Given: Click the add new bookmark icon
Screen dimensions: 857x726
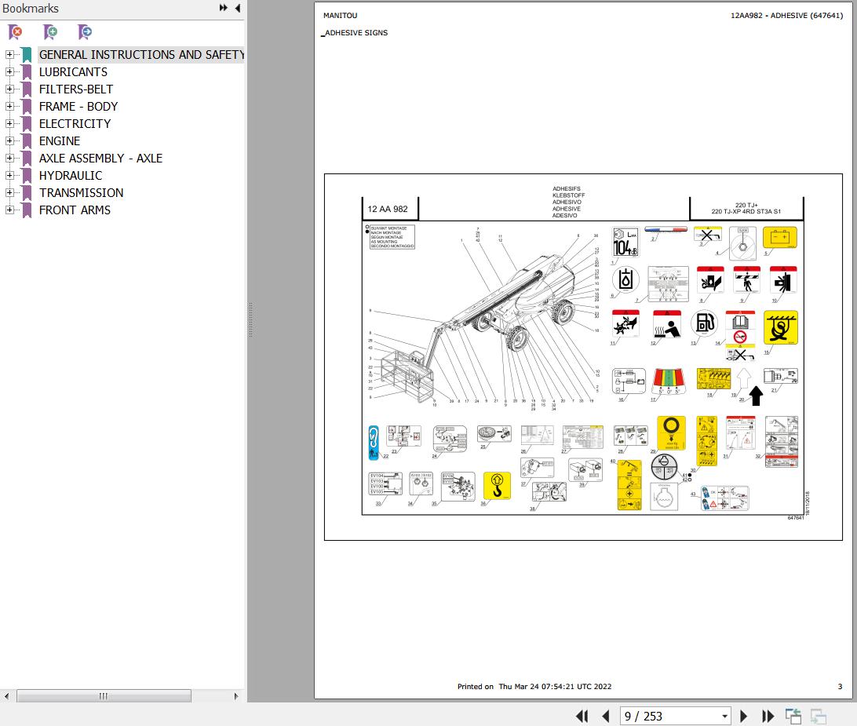Looking at the screenshot, I should [x=50, y=32].
